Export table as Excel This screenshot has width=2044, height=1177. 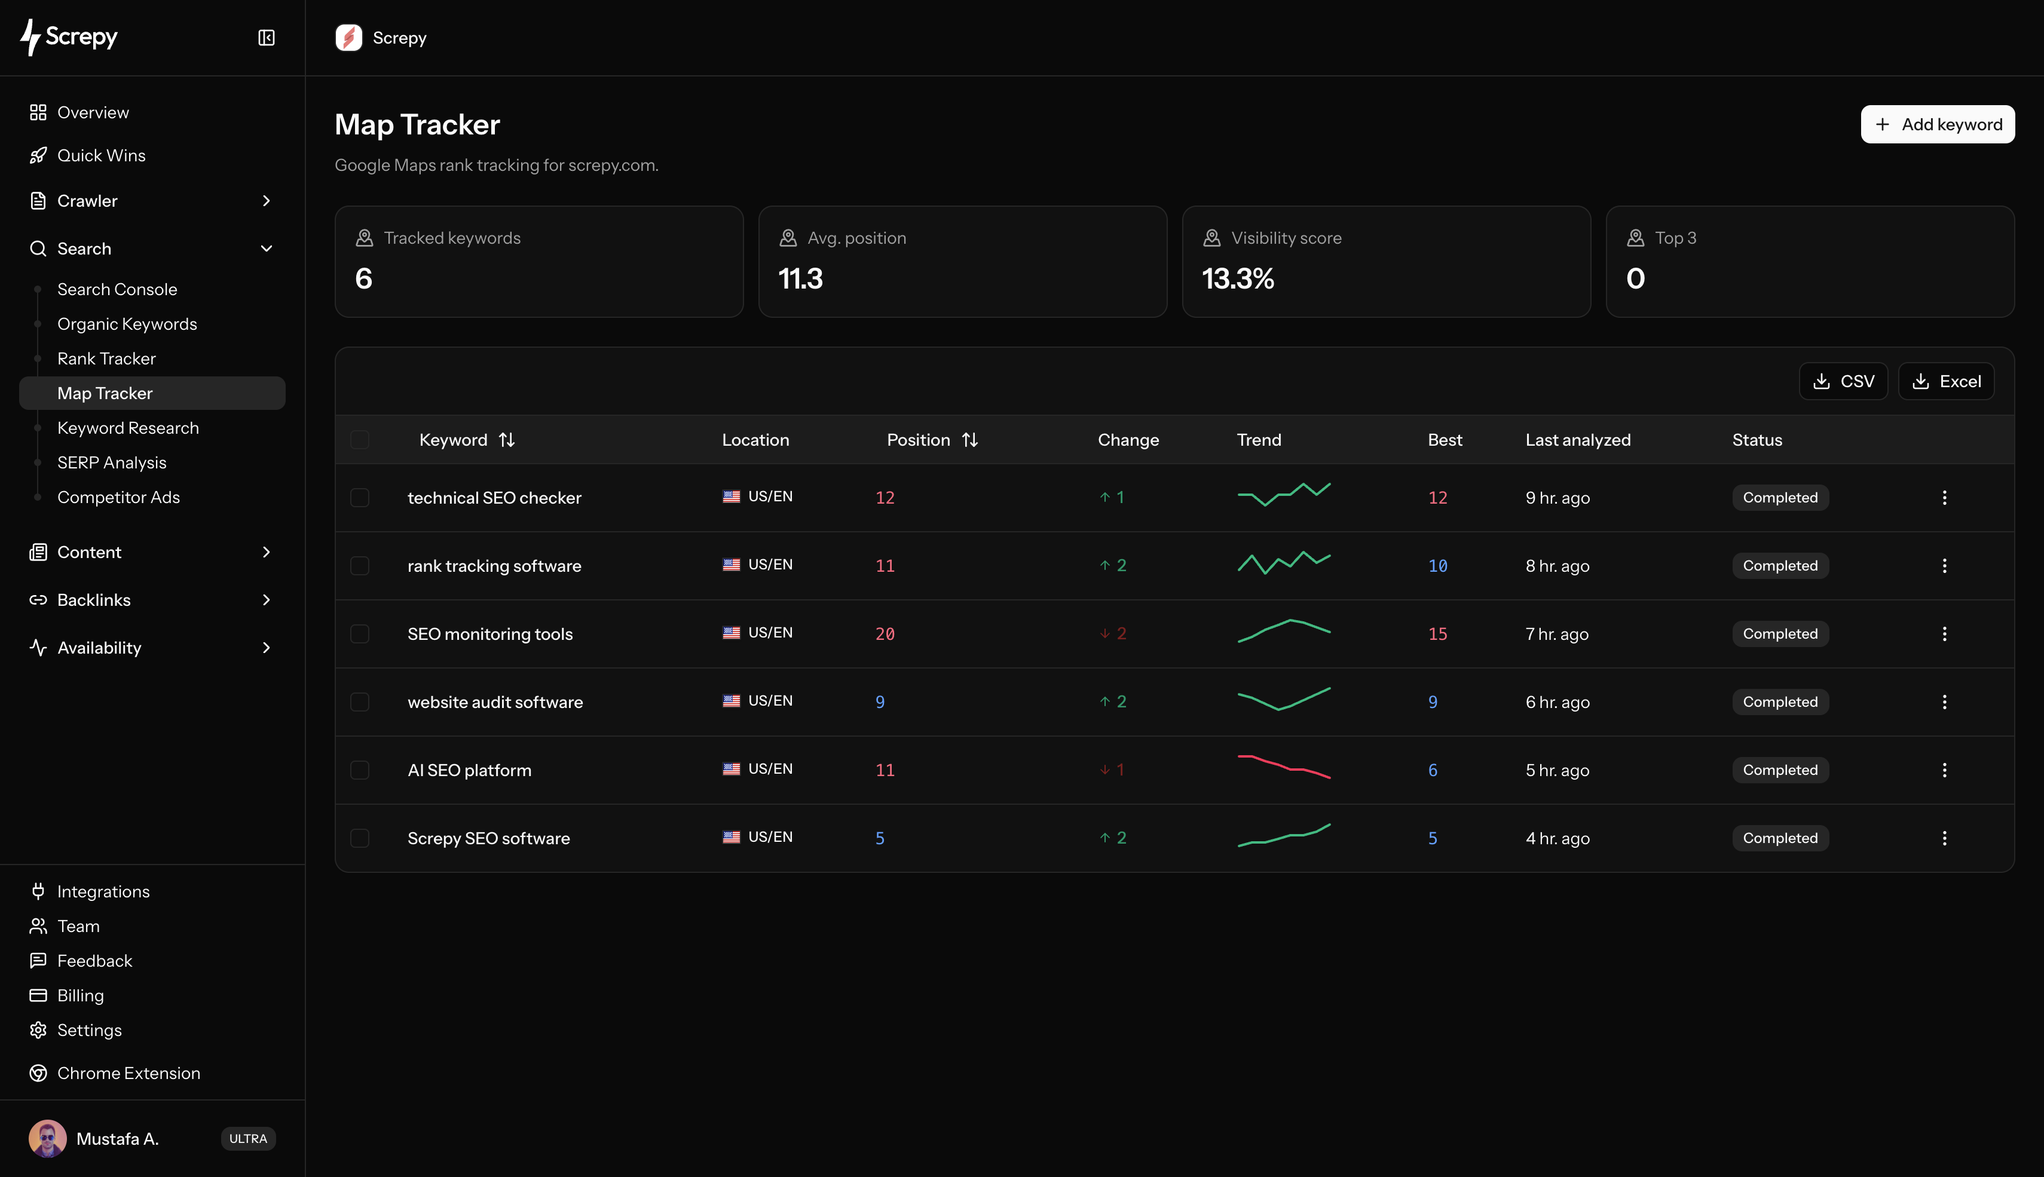tap(1945, 381)
